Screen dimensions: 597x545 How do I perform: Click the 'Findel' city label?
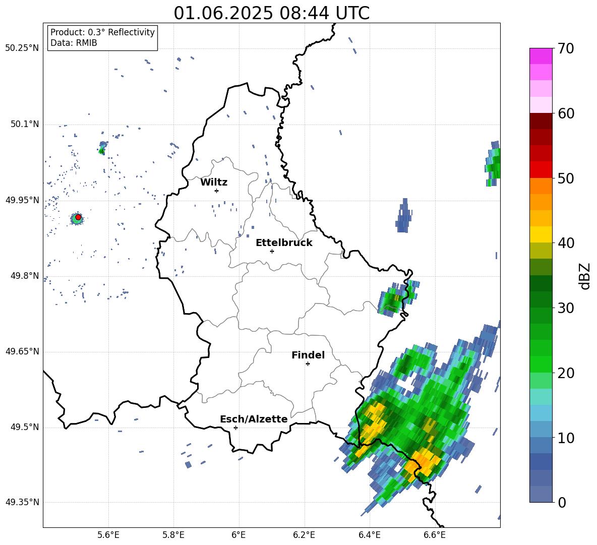coord(308,355)
